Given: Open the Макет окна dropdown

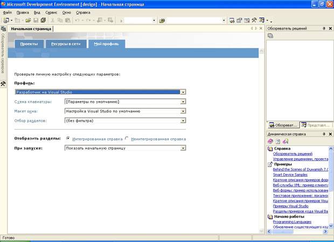Looking at the screenshot, I should tap(183, 111).
